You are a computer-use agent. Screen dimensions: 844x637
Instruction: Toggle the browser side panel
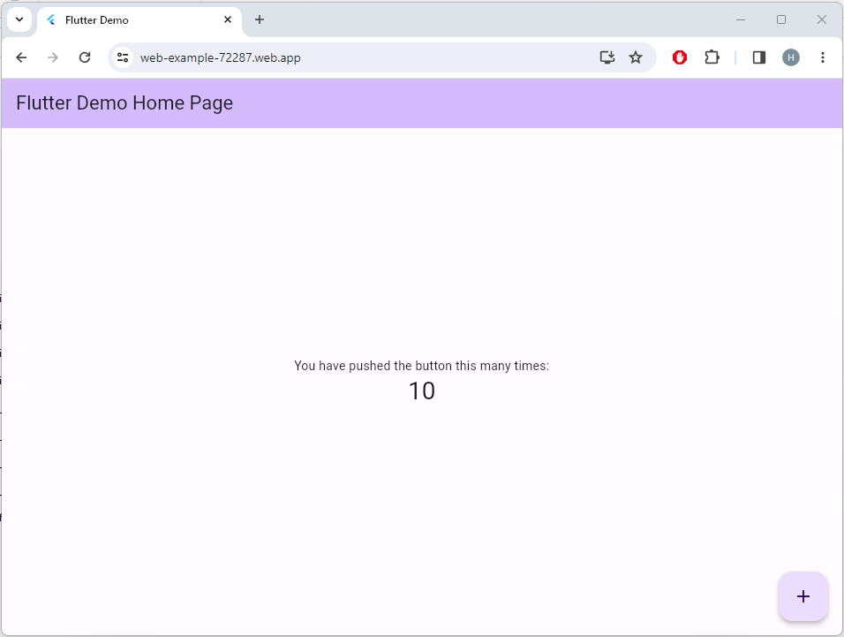pyautogui.click(x=759, y=57)
